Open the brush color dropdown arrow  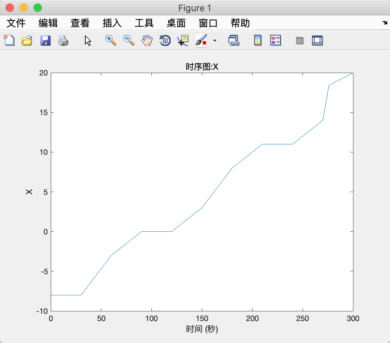215,40
